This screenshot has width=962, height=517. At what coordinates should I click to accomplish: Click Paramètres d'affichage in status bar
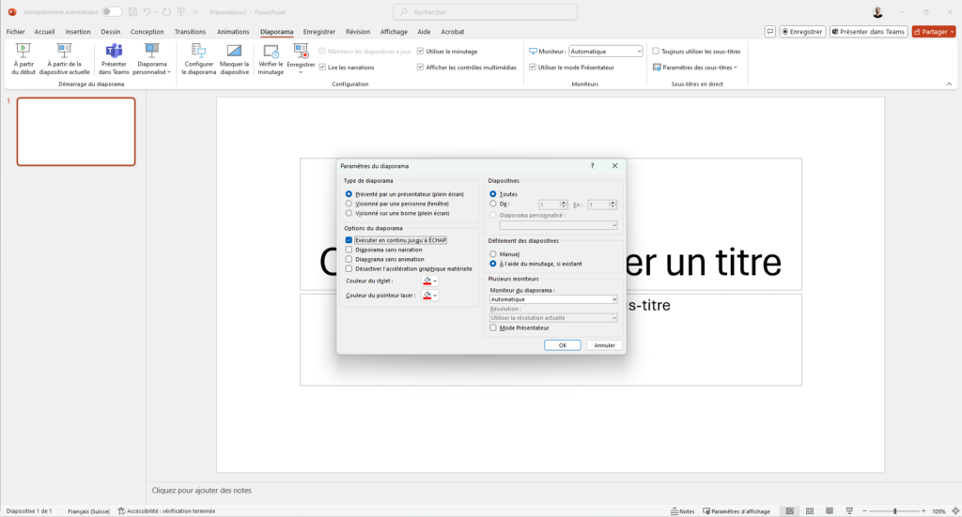pos(737,510)
